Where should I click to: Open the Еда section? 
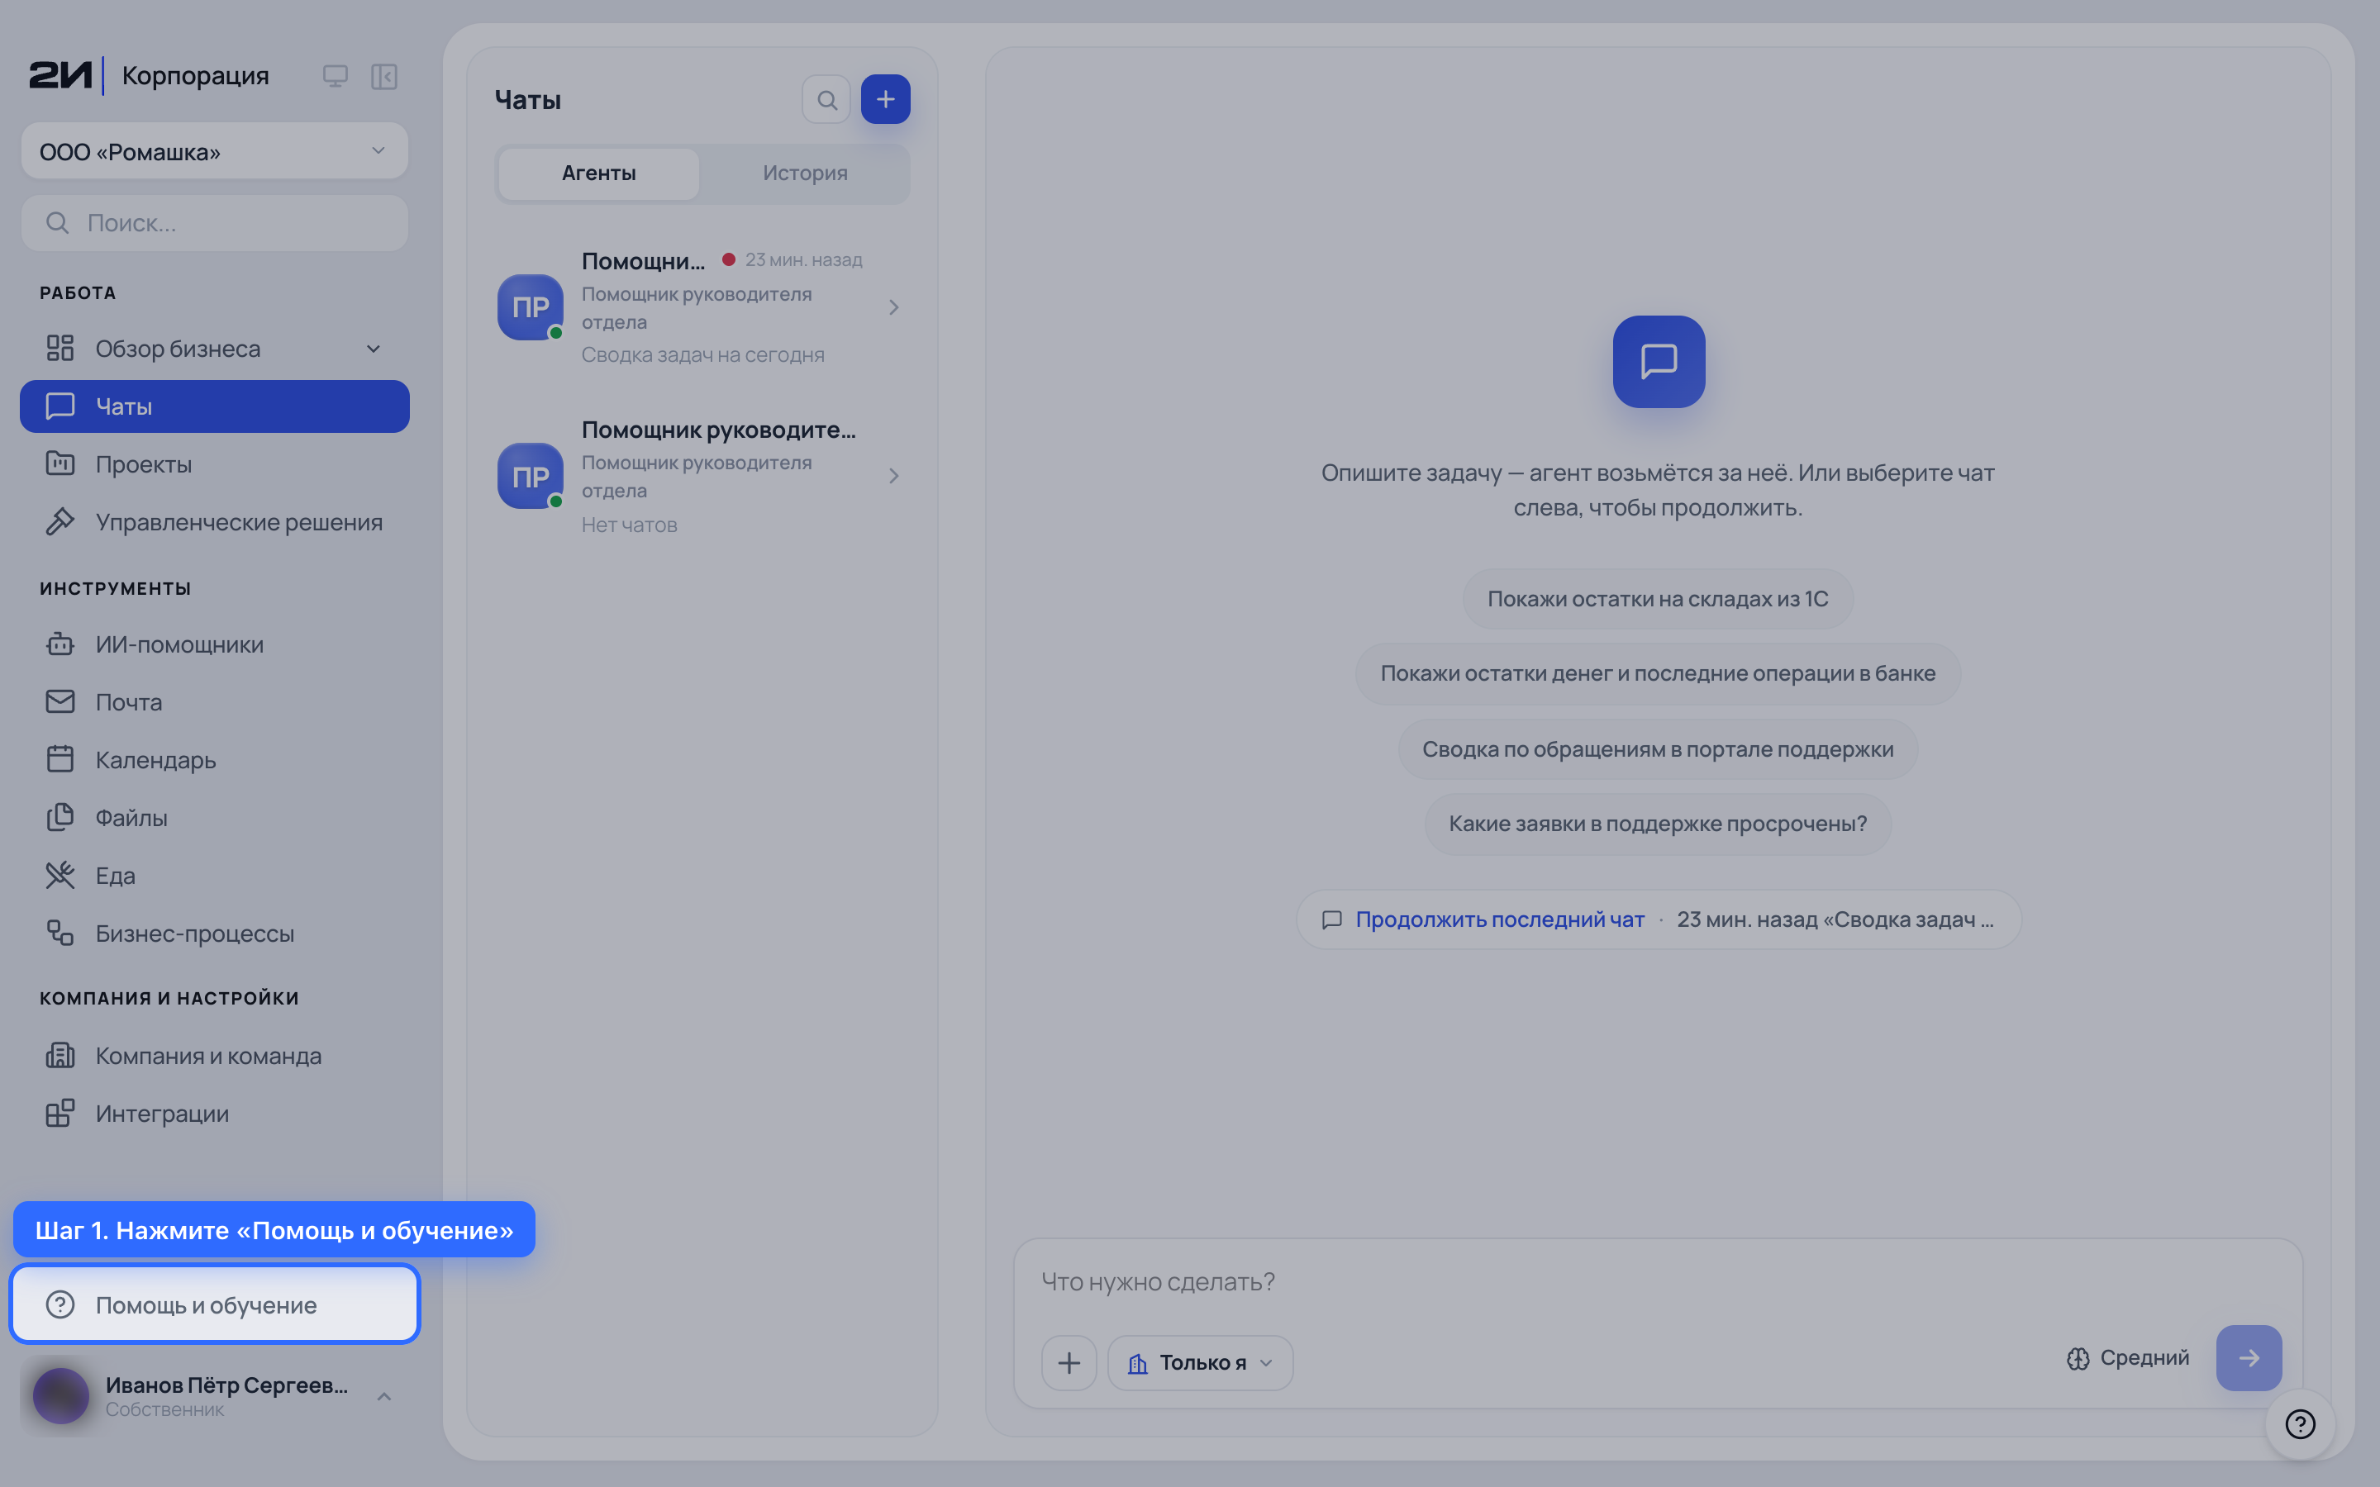(214, 876)
